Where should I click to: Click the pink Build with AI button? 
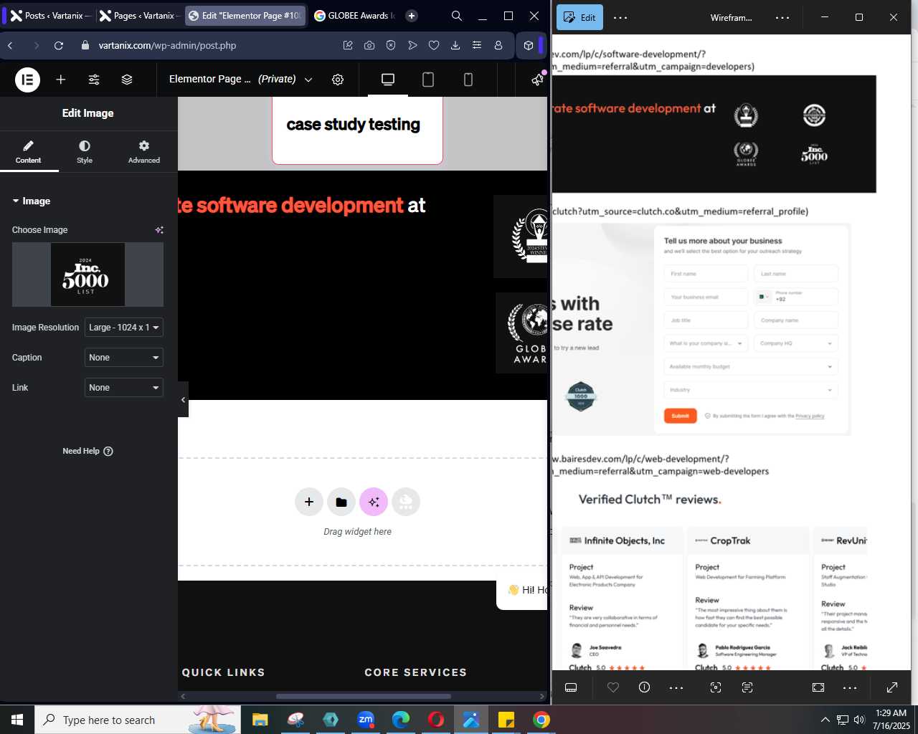tap(374, 502)
